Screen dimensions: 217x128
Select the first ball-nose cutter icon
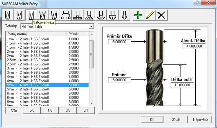click(7, 15)
